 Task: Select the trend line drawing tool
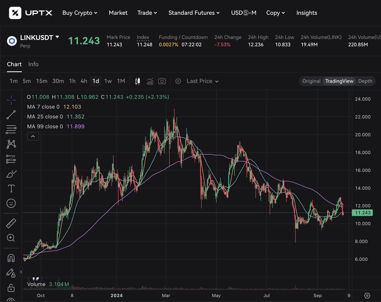11,115
